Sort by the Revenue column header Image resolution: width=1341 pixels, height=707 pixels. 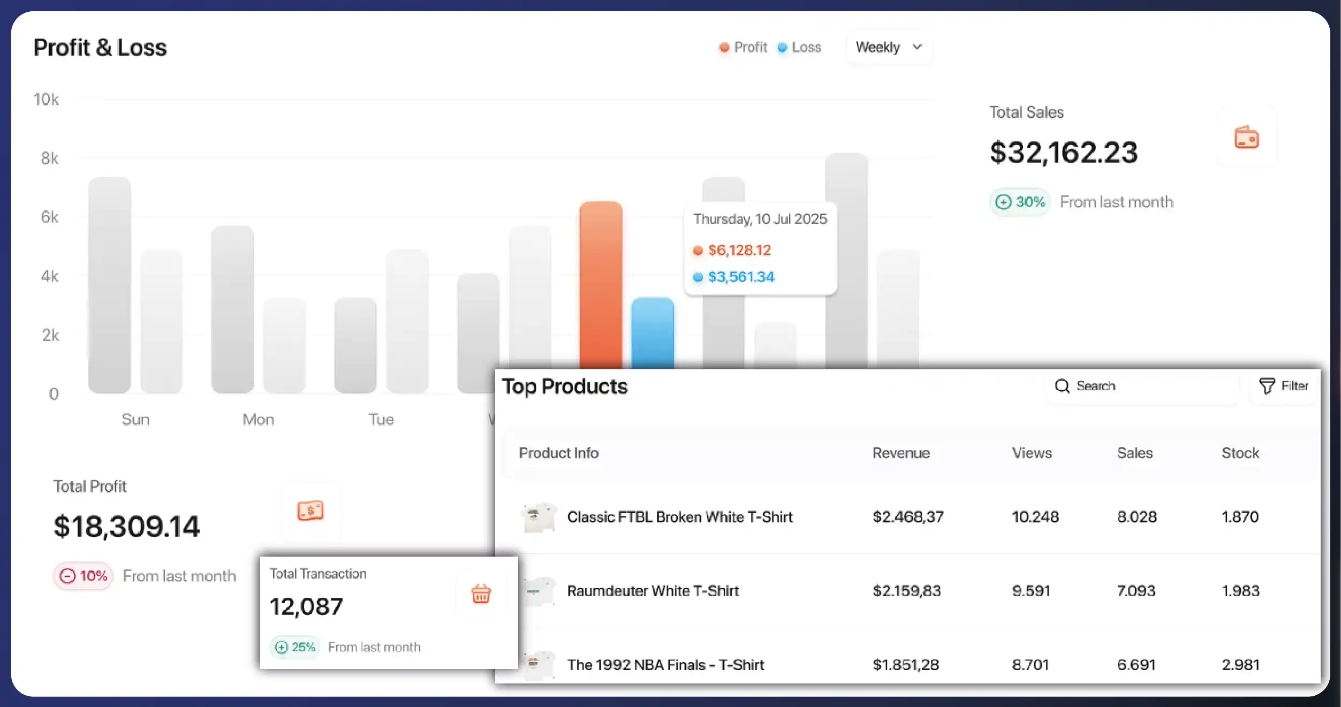[x=901, y=453]
